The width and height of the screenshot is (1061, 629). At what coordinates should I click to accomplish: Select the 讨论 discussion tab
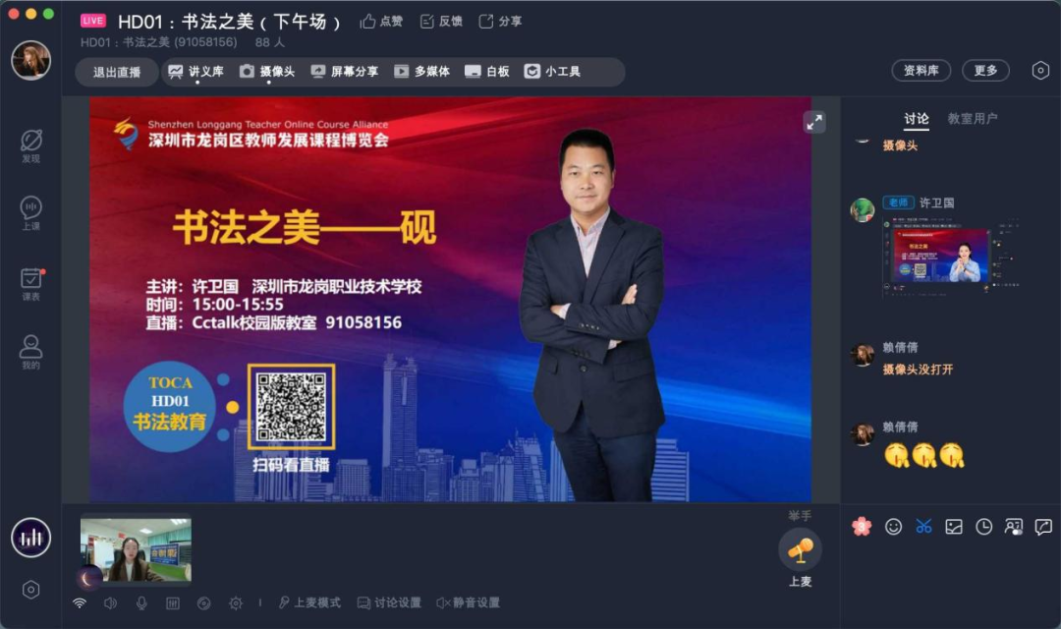(x=917, y=119)
